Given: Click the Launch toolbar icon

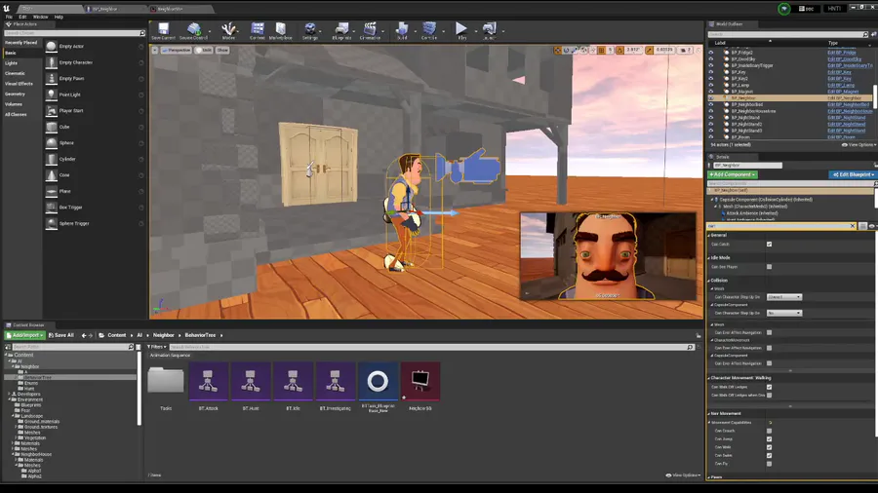Looking at the screenshot, I should [489, 31].
